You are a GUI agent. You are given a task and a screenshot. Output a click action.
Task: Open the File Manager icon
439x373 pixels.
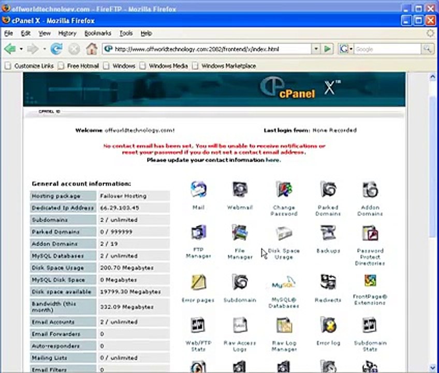[x=240, y=232]
